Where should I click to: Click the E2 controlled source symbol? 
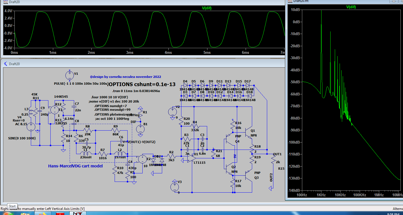(142, 159)
